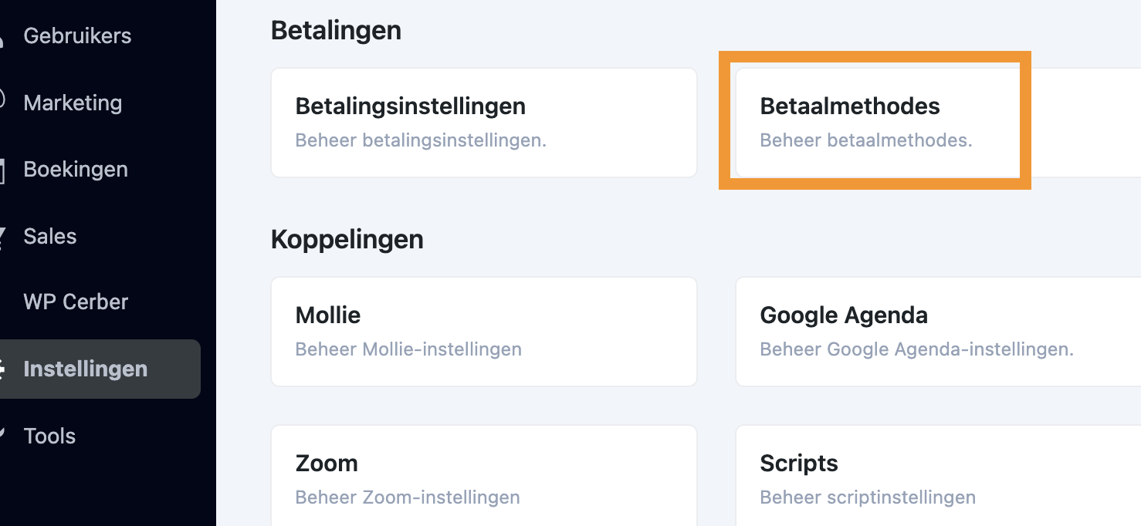This screenshot has width=1141, height=526.
Task: Click the Instellingen gear icon
Action: point(2,369)
